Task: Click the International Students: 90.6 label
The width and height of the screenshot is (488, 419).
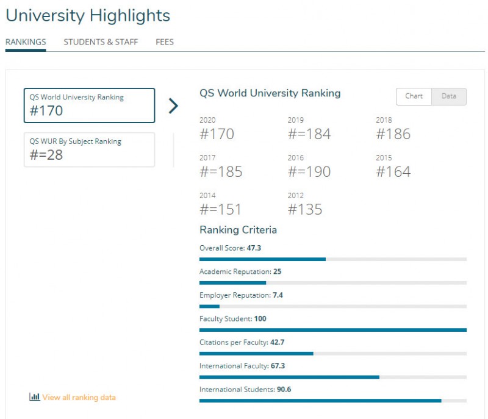Action: 245,390
